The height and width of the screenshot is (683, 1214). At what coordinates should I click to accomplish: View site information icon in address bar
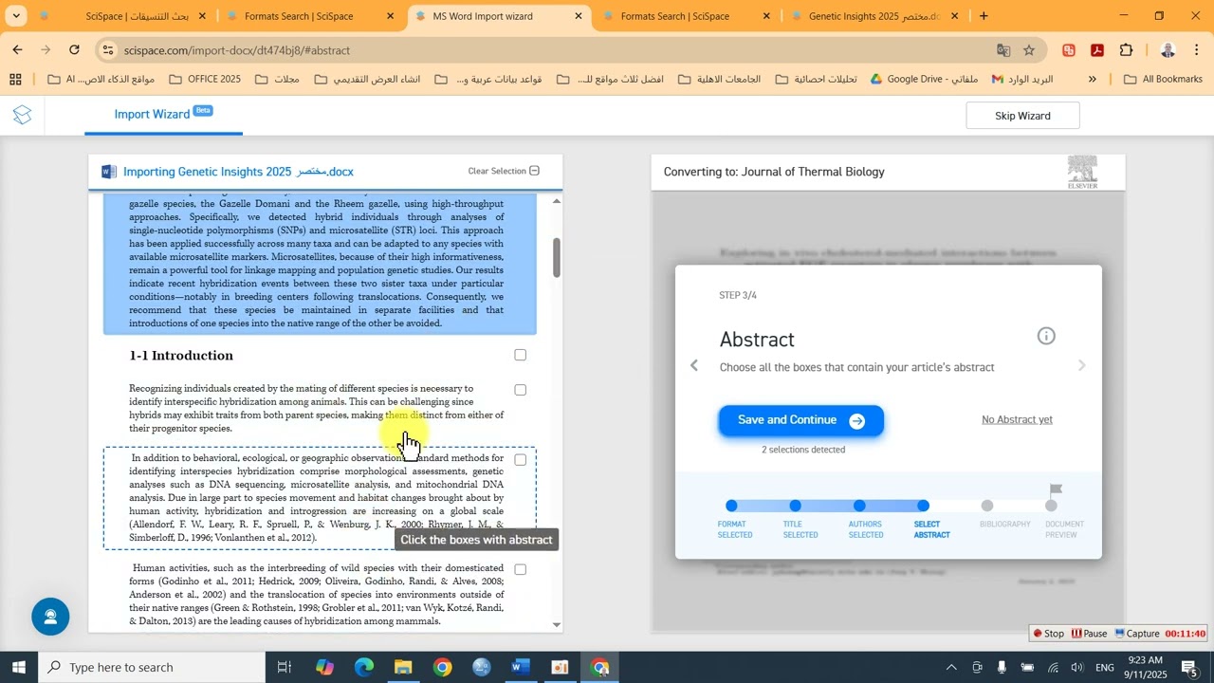(108, 50)
